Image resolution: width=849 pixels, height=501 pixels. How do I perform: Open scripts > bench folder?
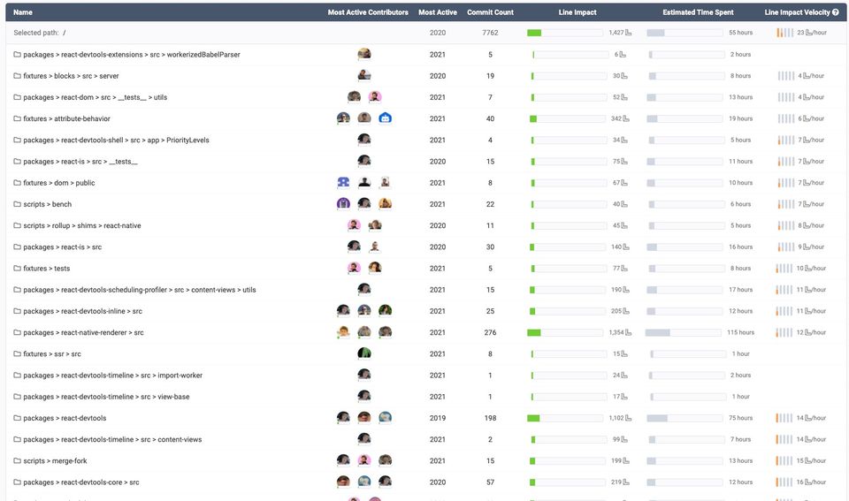click(47, 204)
